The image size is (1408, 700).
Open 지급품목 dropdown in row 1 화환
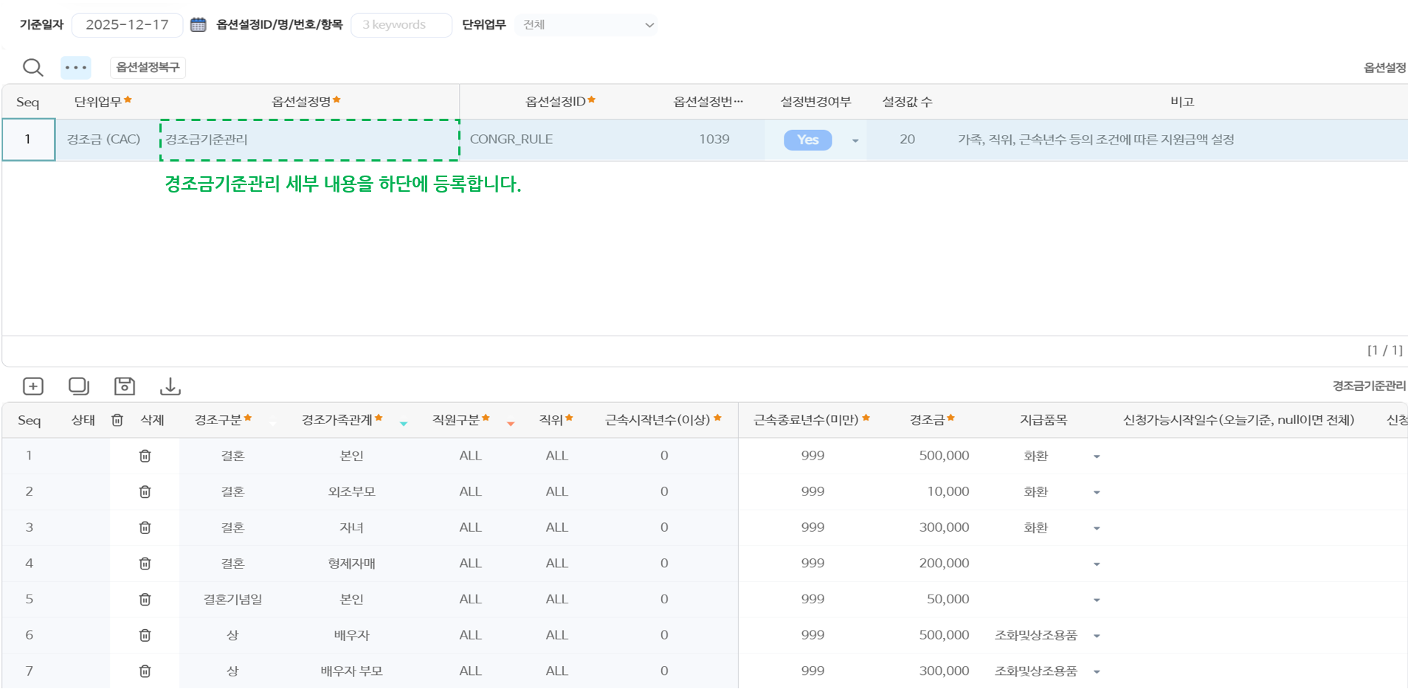coord(1097,457)
